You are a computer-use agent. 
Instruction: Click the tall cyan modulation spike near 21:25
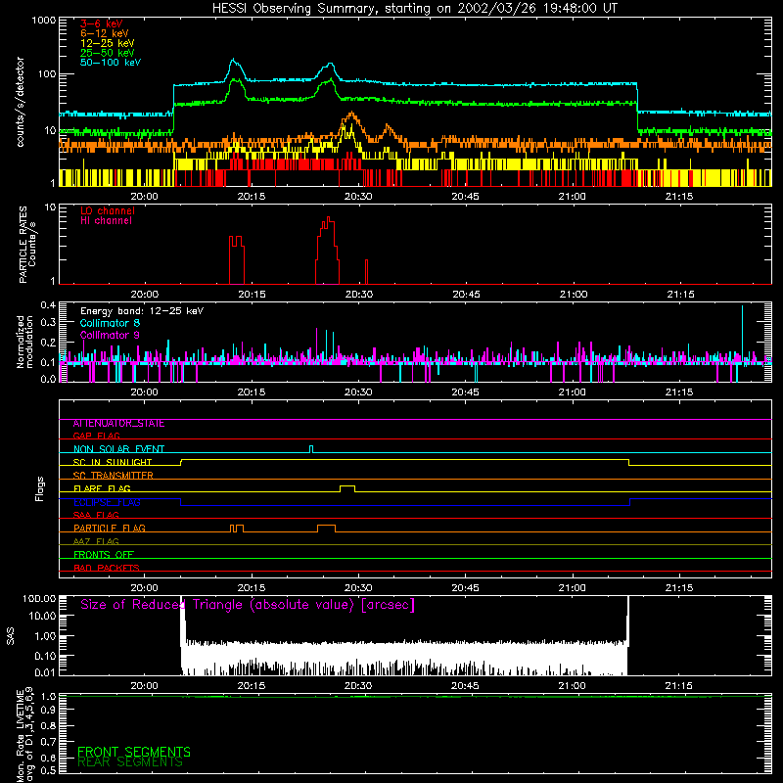tap(742, 332)
